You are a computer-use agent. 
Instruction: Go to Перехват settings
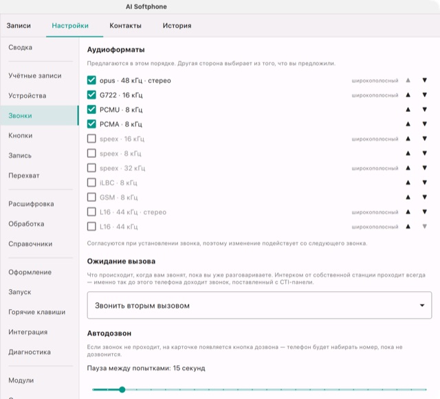pos(24,176)
